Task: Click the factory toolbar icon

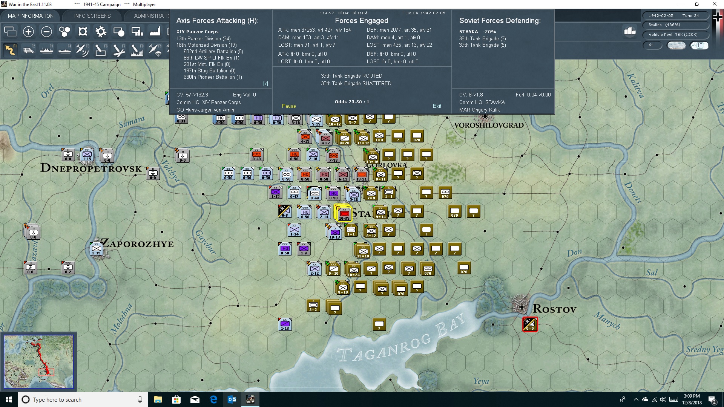Action: tap(155, 32)
